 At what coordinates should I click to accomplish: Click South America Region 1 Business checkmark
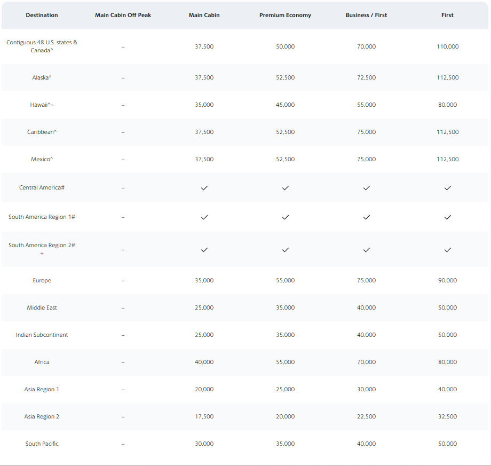click(x=366, y=217)
